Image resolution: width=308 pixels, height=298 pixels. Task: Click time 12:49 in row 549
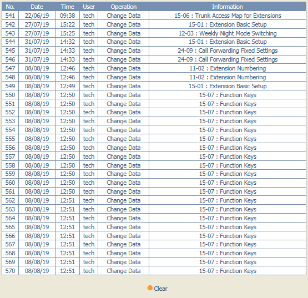[67, 86]
